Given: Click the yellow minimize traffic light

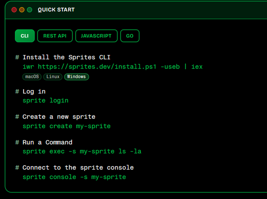Looking at the screenshot, I should tap(22, 10).
